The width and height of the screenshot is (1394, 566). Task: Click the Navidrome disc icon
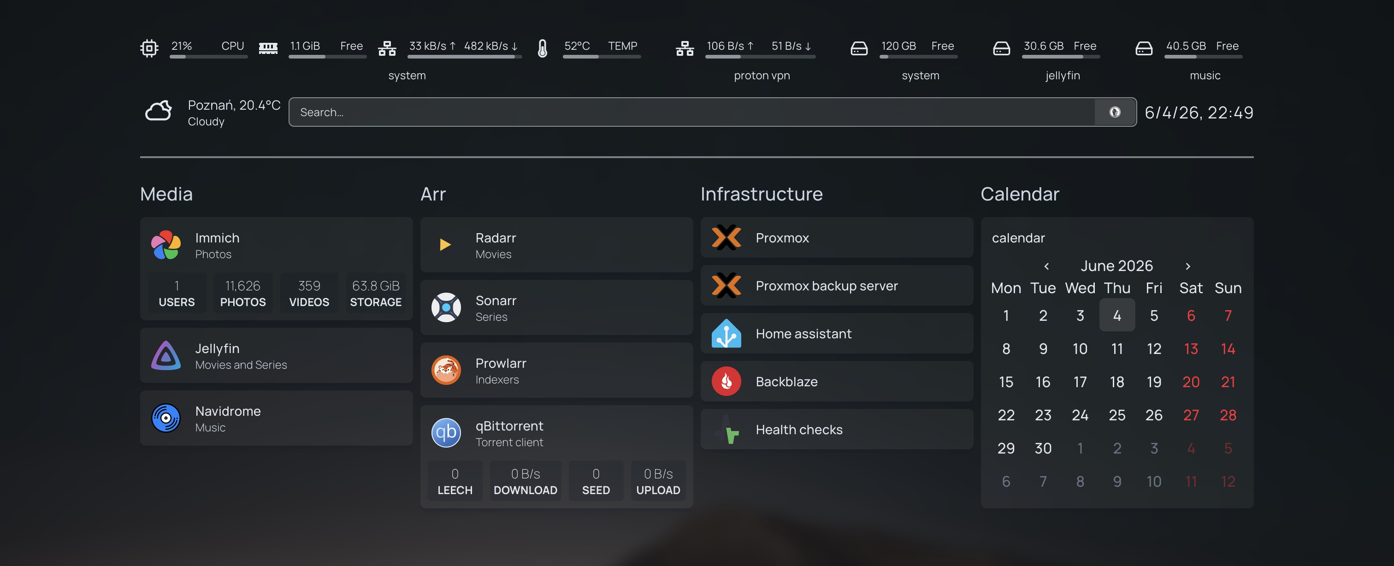point(165,418)
